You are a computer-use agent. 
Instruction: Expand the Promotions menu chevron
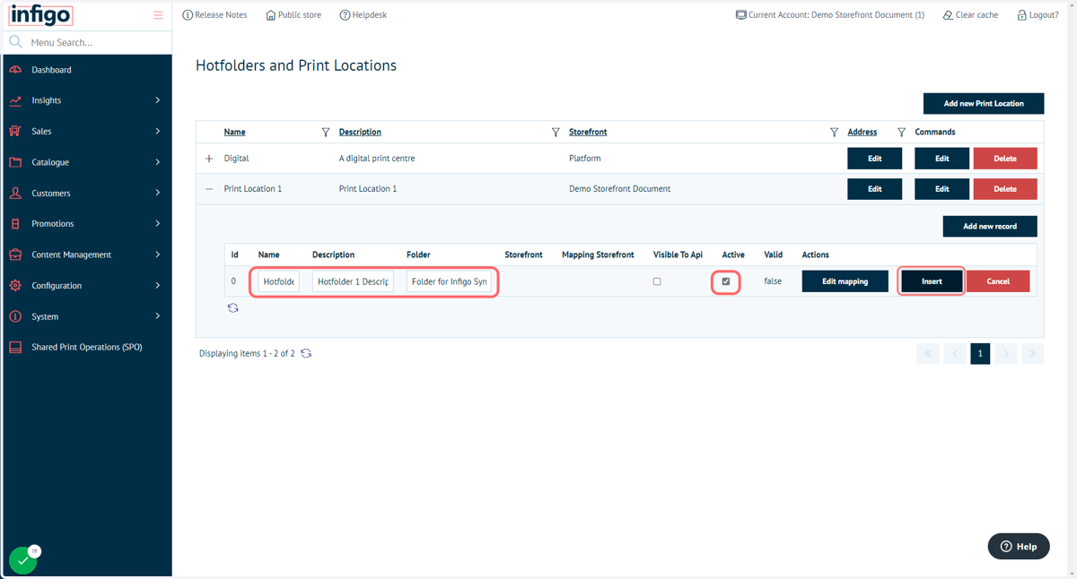click(157, 224)
